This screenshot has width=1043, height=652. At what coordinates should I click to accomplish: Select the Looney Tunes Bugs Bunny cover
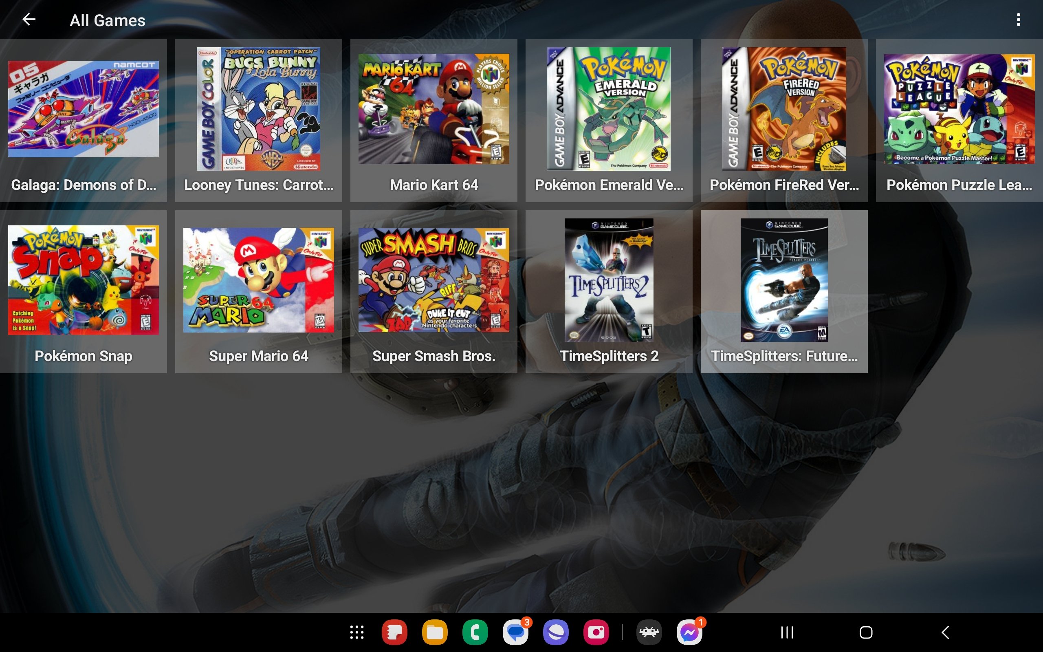point(259,109)
